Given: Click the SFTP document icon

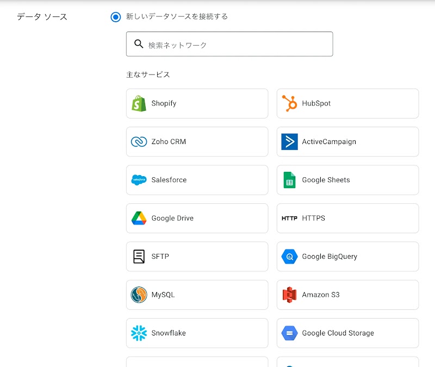Looking at the screenshot, I should click(x=139, y=257).
